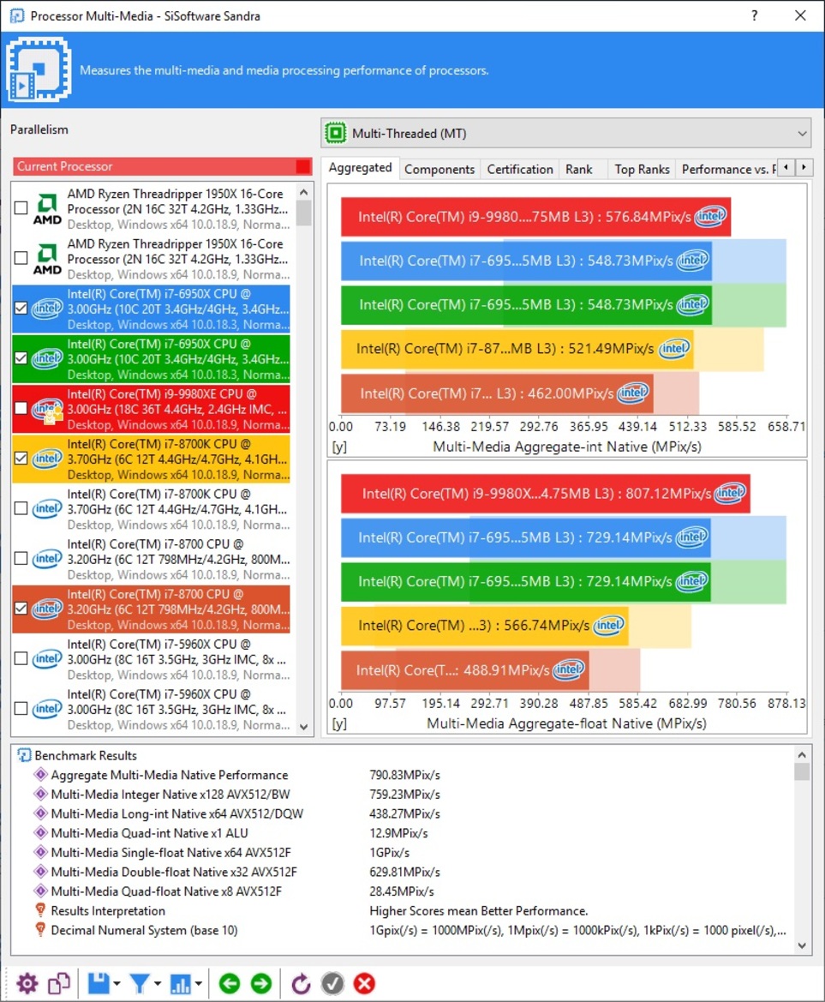Check the unhighlighted i7-8700K entry box

pos(21,508)
